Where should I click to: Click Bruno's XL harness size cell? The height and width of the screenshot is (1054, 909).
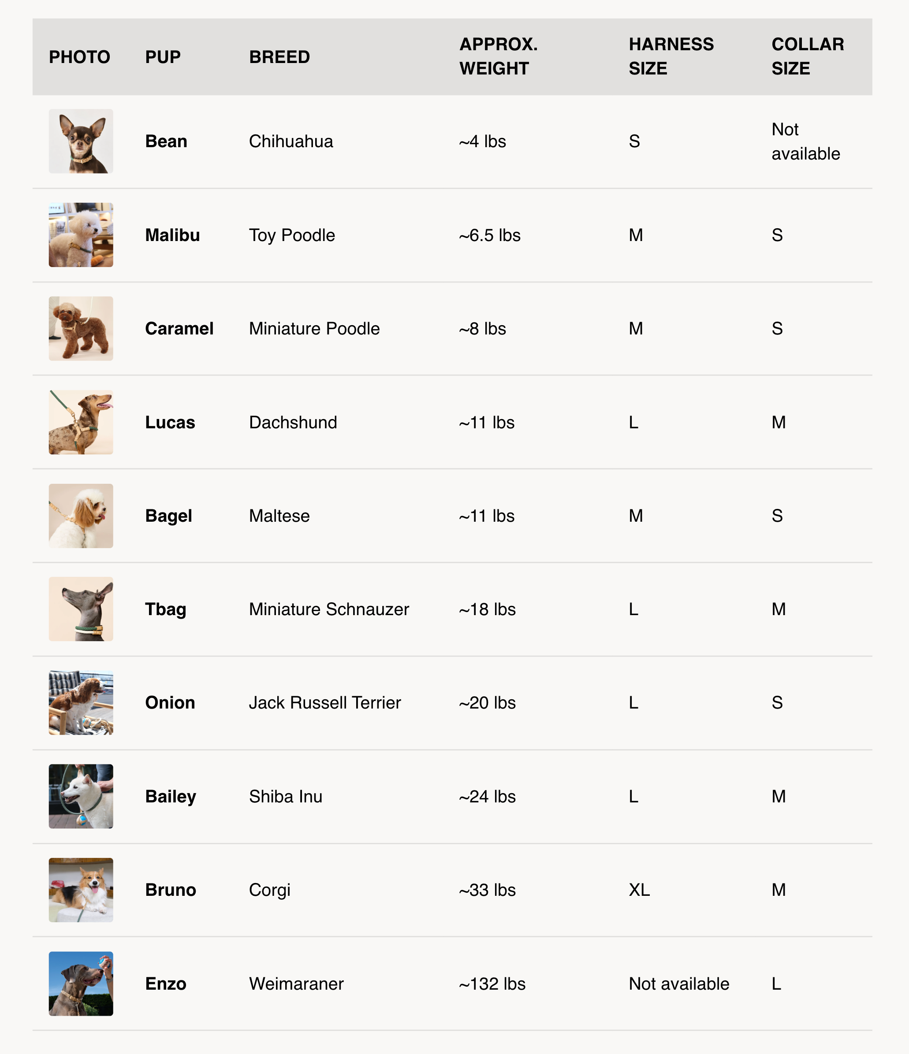(x=639, y=890)
